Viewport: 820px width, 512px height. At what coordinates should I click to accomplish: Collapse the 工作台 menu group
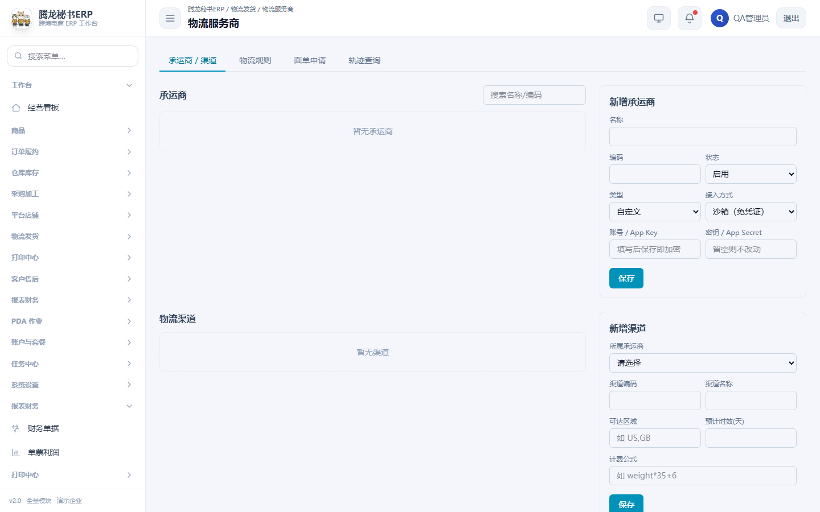point(72,85)
